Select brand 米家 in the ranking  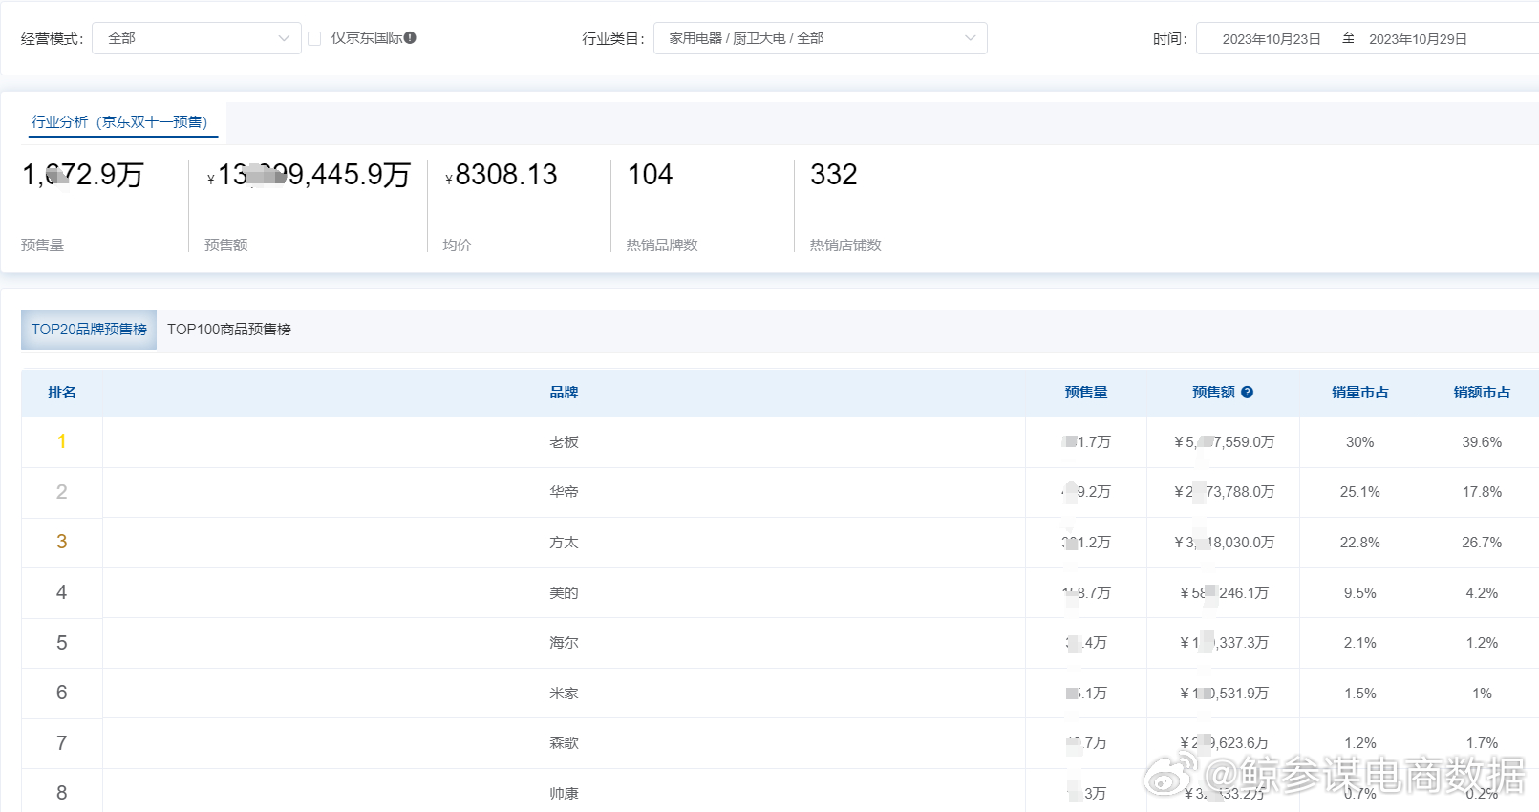point(564,694)
